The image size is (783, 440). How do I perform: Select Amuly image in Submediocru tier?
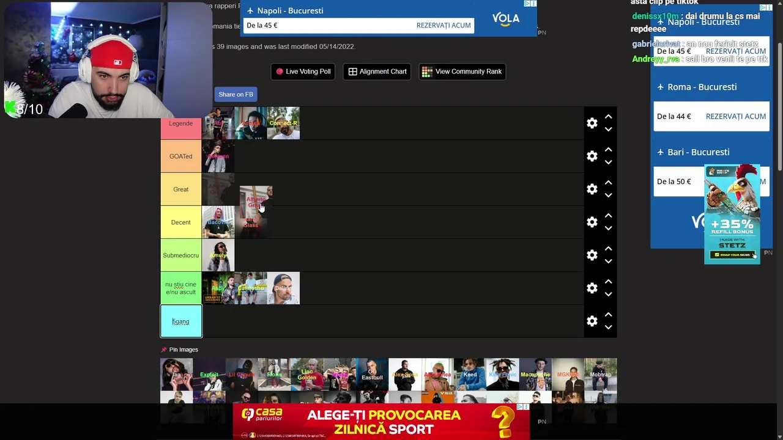[x=218, y=255]
